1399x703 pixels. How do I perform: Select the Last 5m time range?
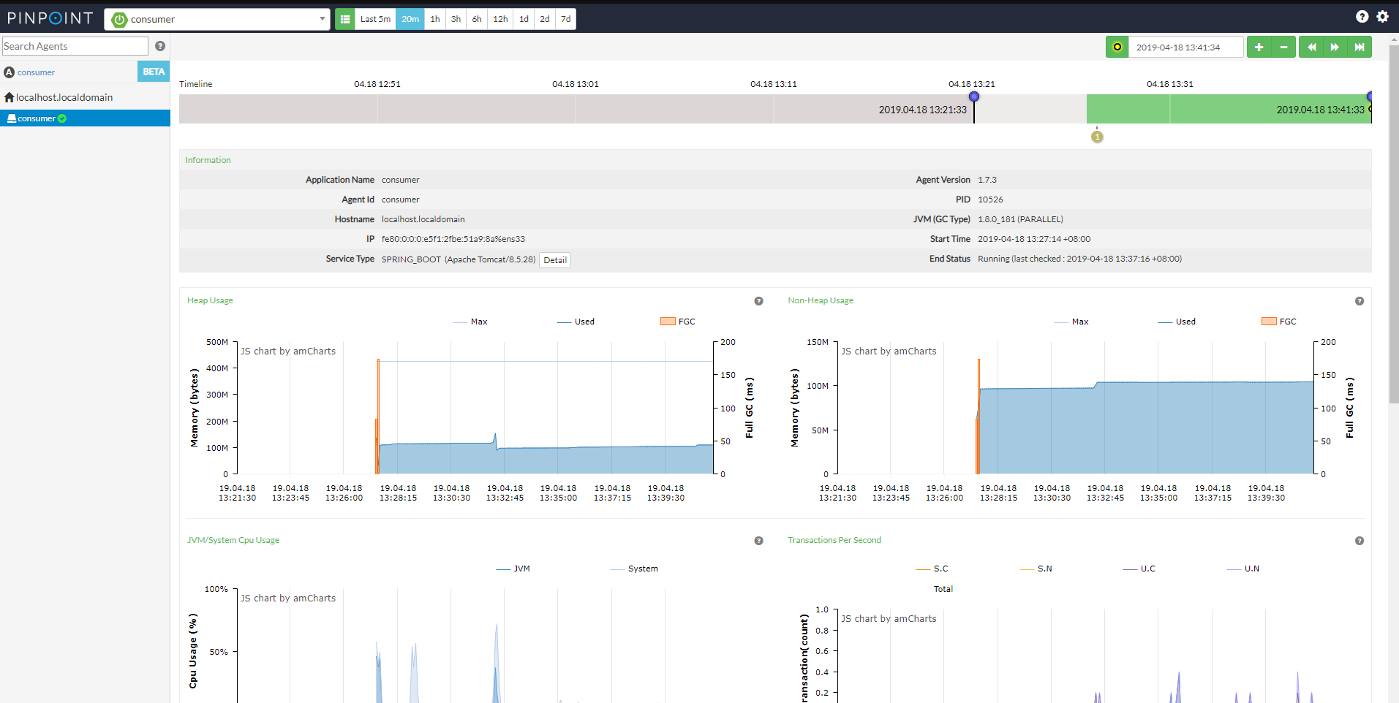click(375, 19)
